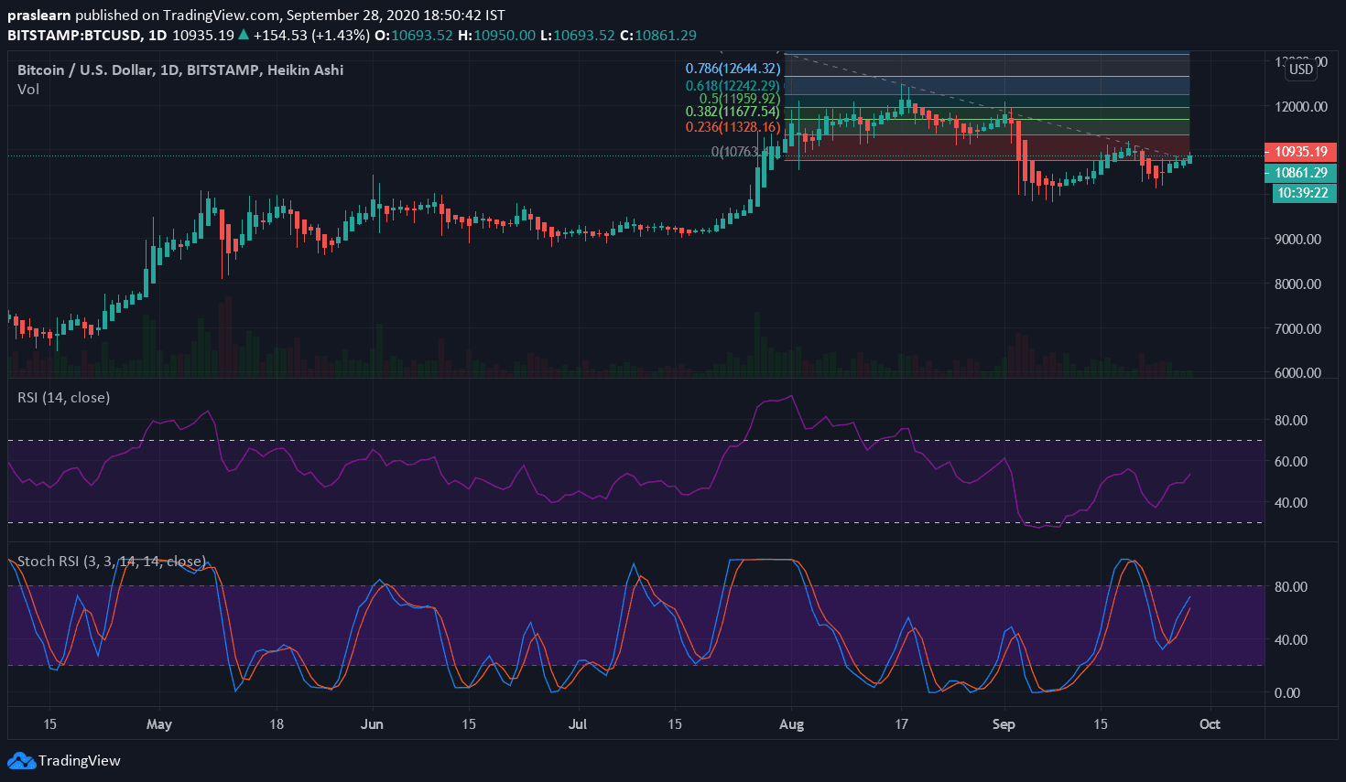
Task: Select the 0.618 Fibonacci level label
Action: [x=733, y=86]
